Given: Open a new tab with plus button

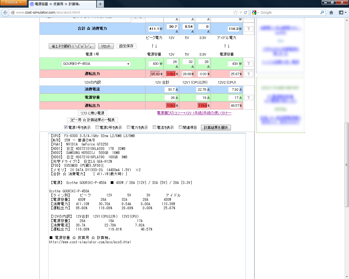Looking at the screenshot, I should (100, 4).
